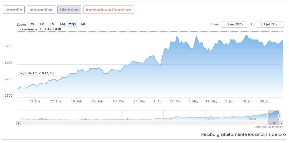Click the left navigator range handle
This screenshot has height=143, width=289.
(268, 116)
